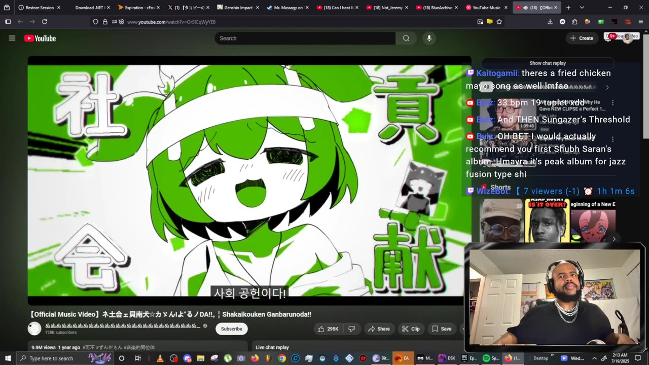Open the Windows notification center
649x365 pixels.
click(638, 358)
